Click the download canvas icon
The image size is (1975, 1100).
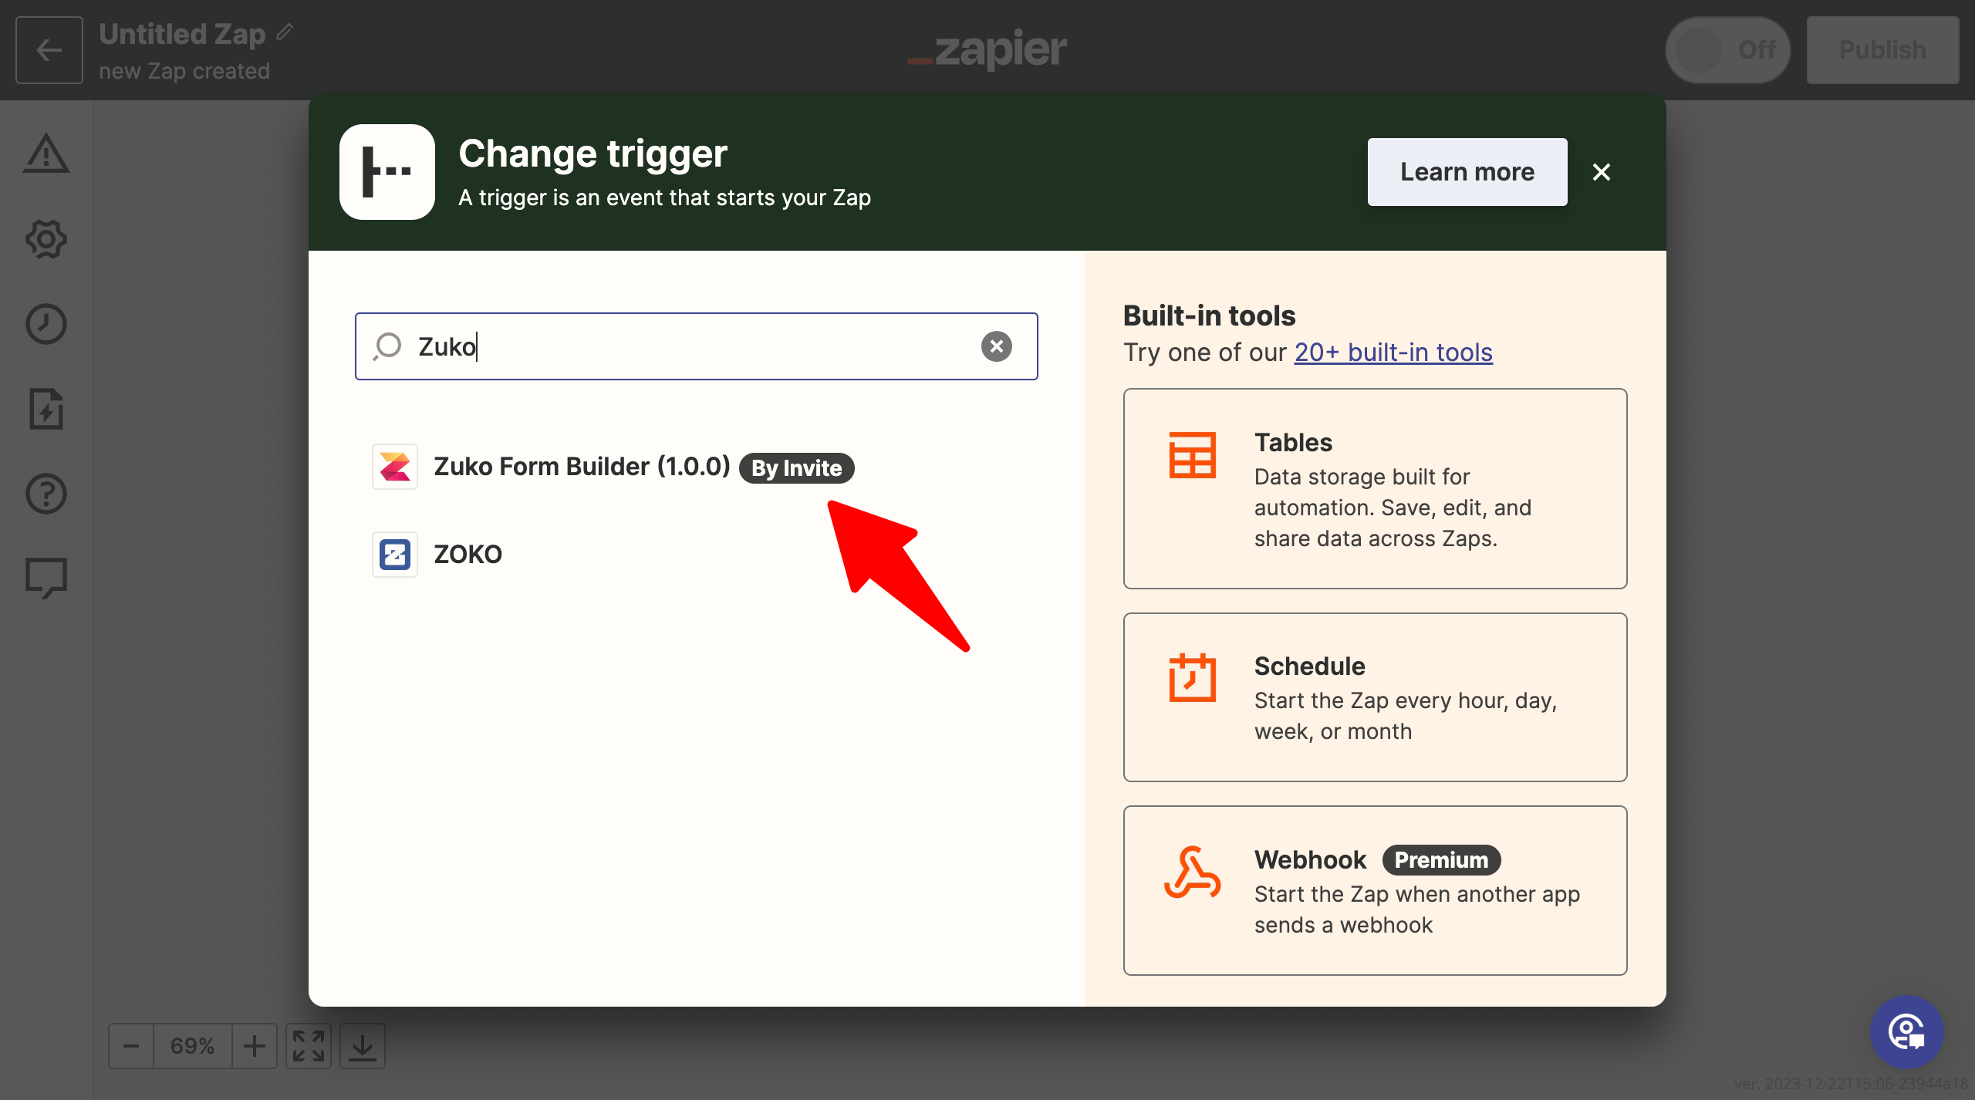click(363, 1045)
